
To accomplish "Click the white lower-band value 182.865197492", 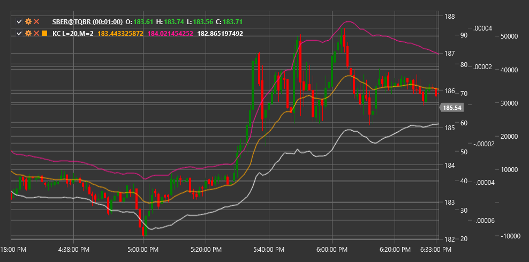I will pos(220,34).
